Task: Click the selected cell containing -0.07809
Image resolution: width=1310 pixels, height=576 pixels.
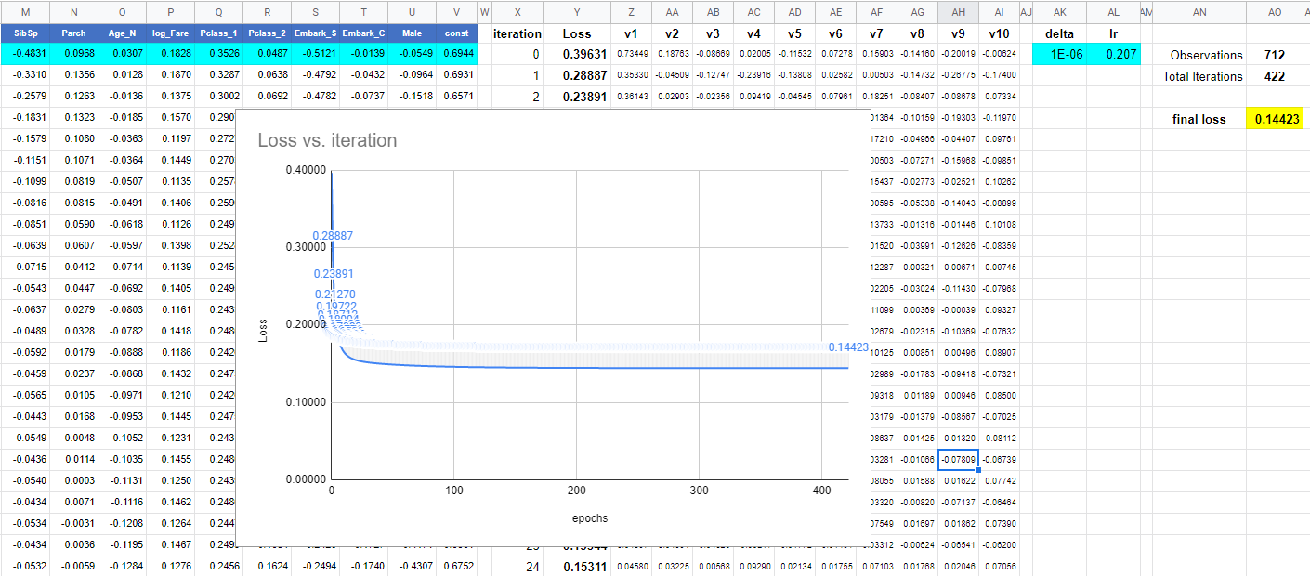Action: [958, 459]
